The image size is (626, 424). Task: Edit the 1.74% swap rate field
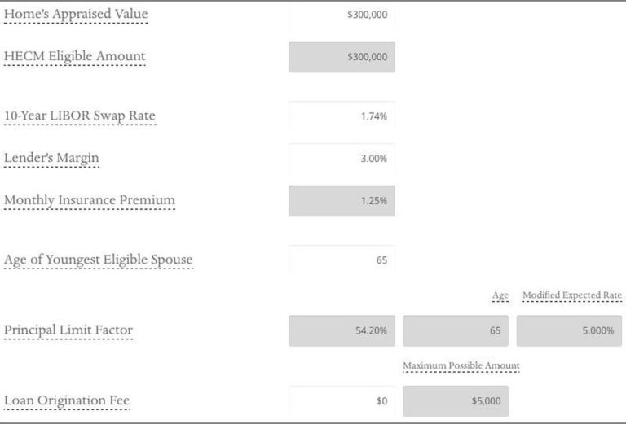pyautogui.click(x=342, y=116)
